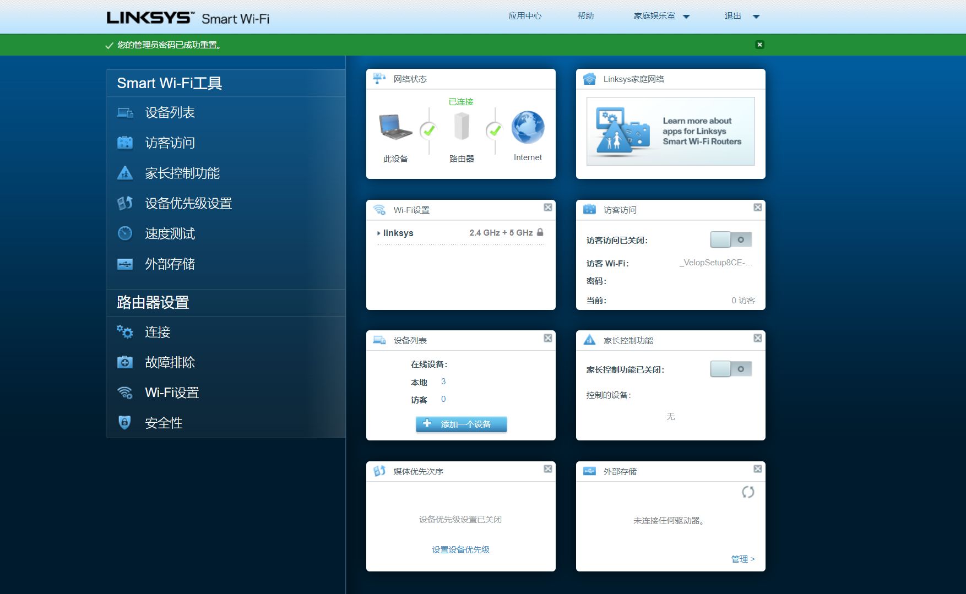Click the Learn more about apps banner
The height and width of the screenshot is (594, 966).
pyautogui.click(x=670, y=131)
